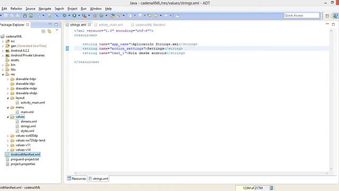Select proguard-project.txt file
The height and width of the screenshot is (191, 339).
pyautogui.click(x=25, y=159)
